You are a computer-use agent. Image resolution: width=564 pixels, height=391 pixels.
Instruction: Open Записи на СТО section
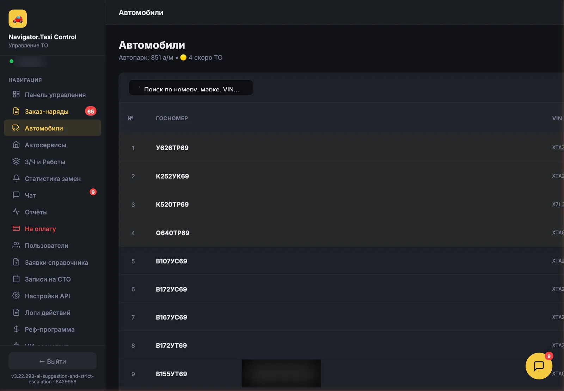click(53, 279)
